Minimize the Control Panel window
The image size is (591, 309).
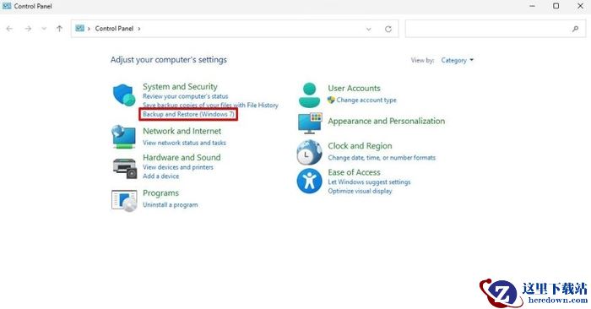click(532, 6)
